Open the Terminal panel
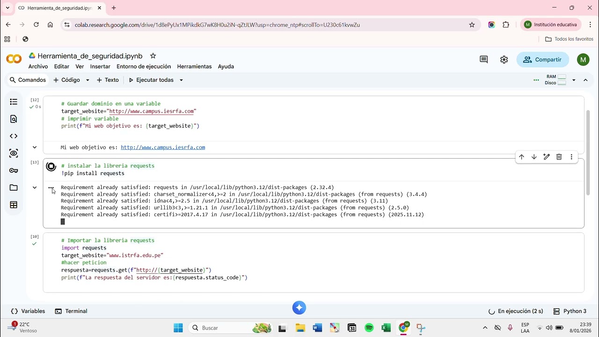 click(71, 311)
